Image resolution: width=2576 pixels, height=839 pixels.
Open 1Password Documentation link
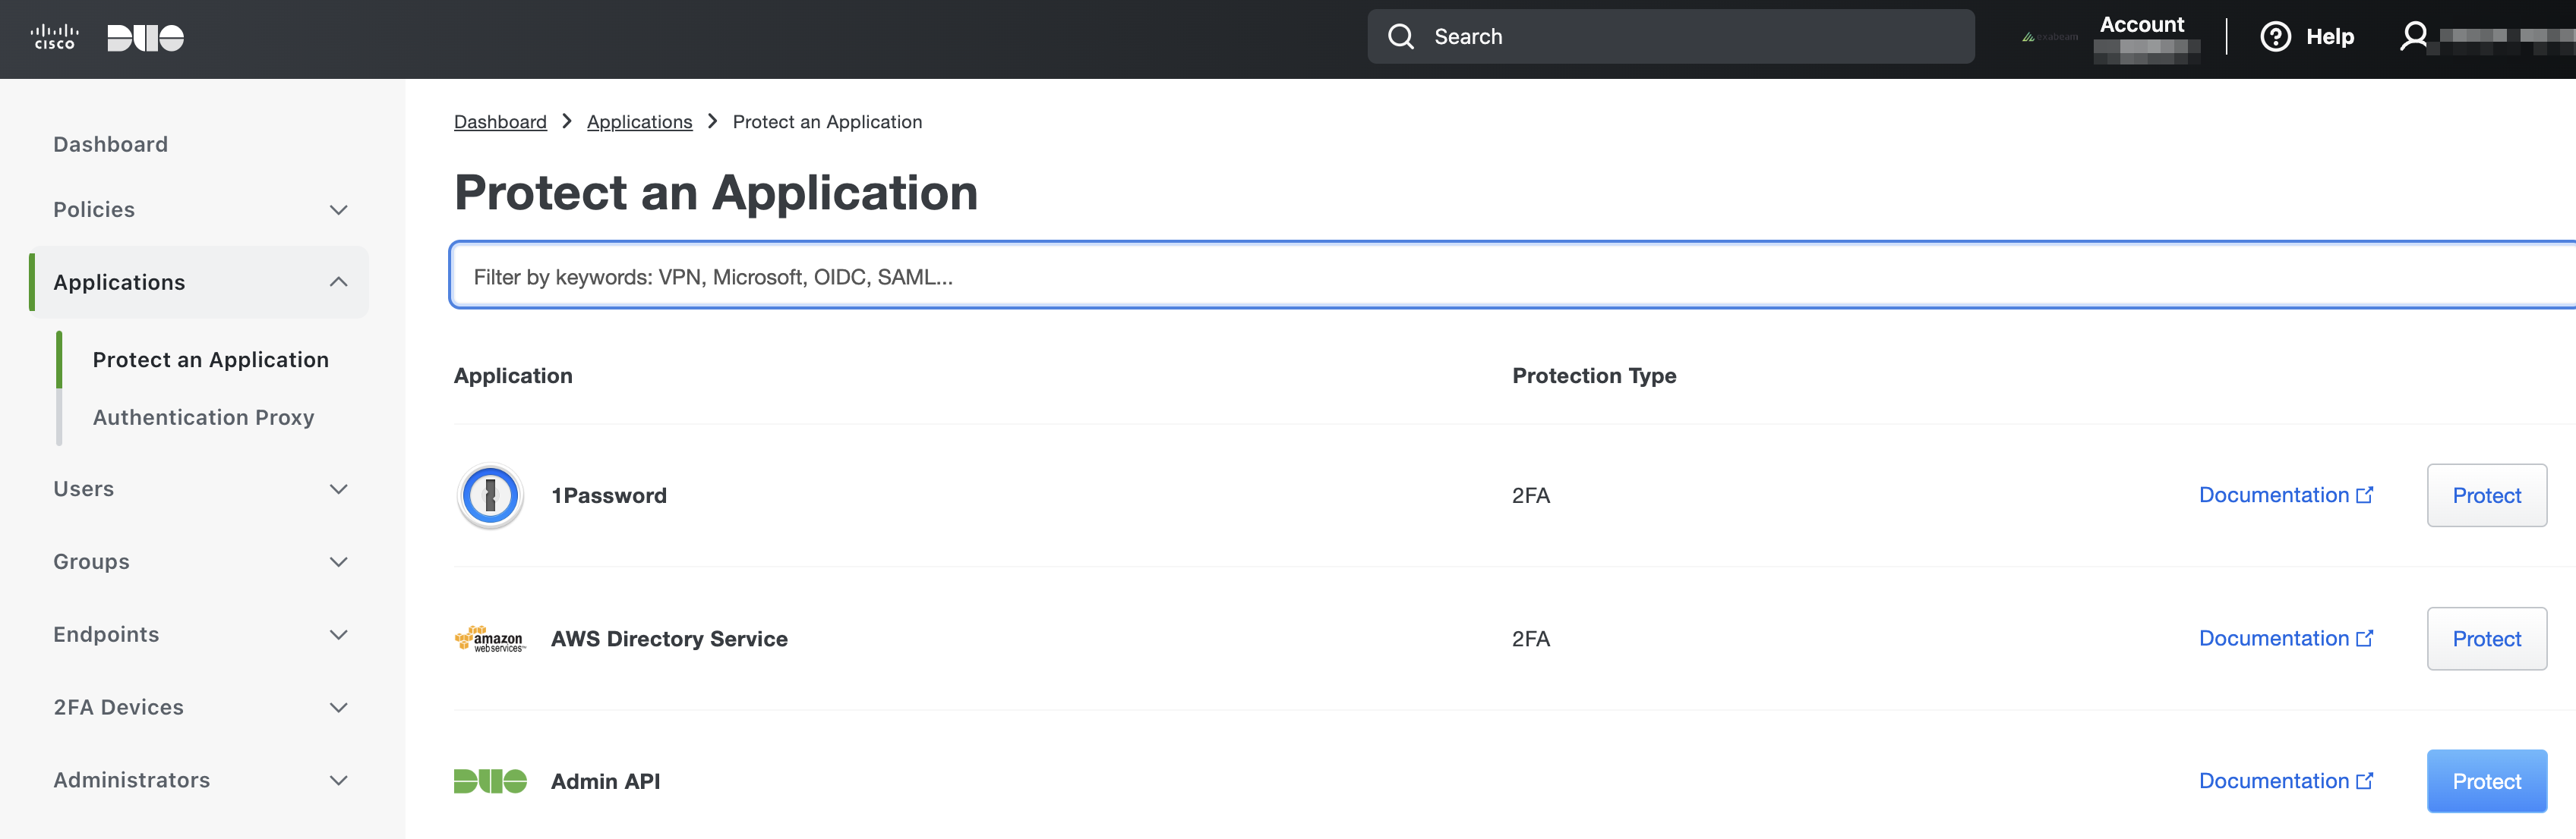2285,495
